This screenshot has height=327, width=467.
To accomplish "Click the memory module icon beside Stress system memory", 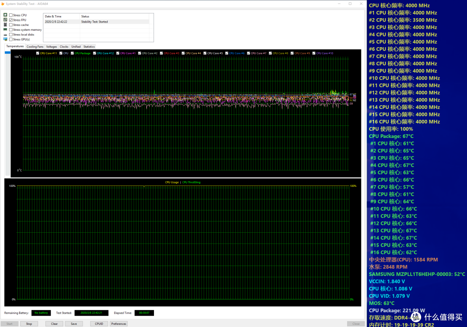I will click(5, 29).
